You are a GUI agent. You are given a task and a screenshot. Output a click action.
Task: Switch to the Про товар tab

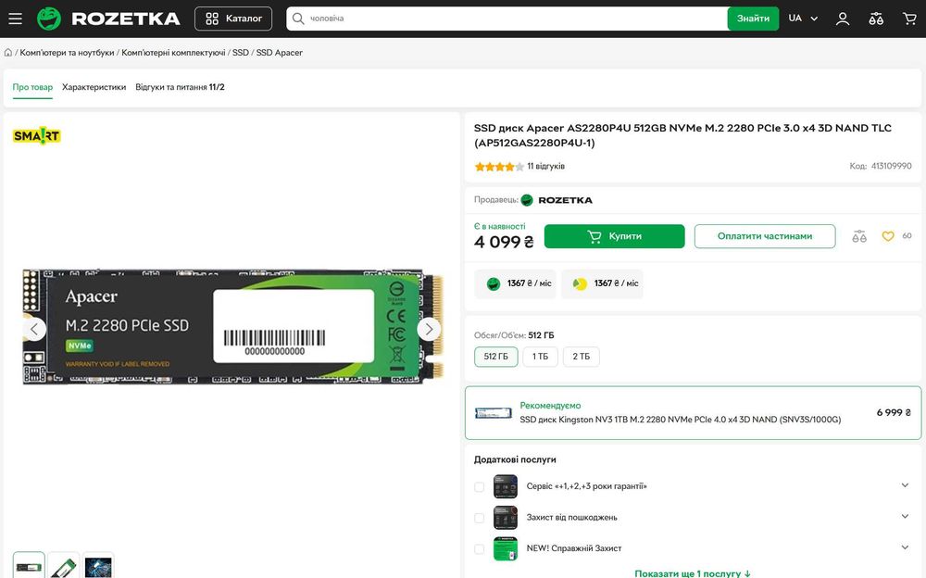pyautogui.click(x=32, y=87)
